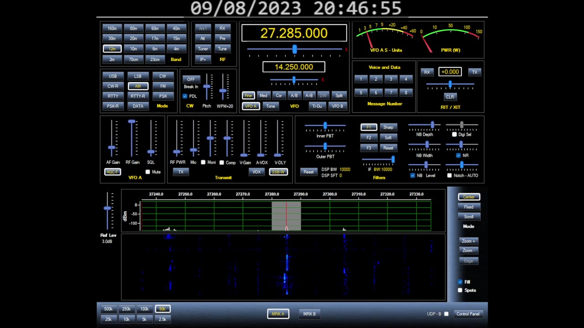584x328 pixels.
Task: Switch to FM mode
Action: tap(163, 86)
